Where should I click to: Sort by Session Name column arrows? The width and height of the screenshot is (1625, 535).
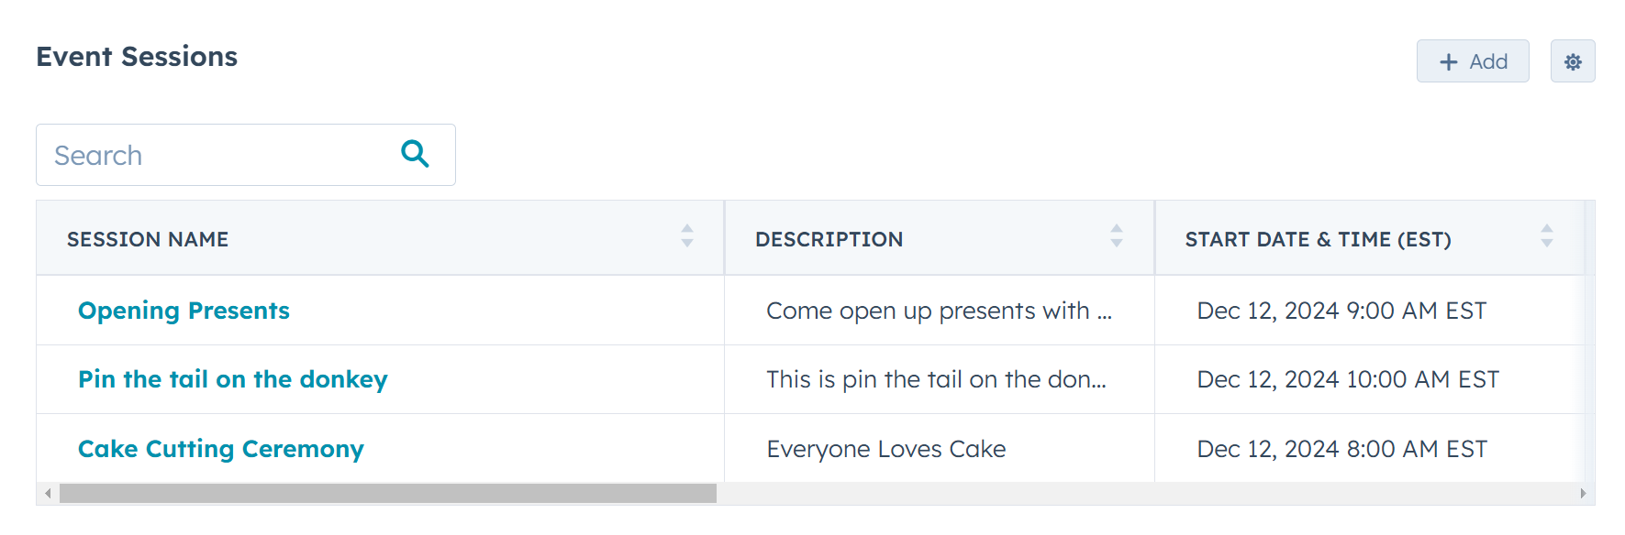point(687,236)
